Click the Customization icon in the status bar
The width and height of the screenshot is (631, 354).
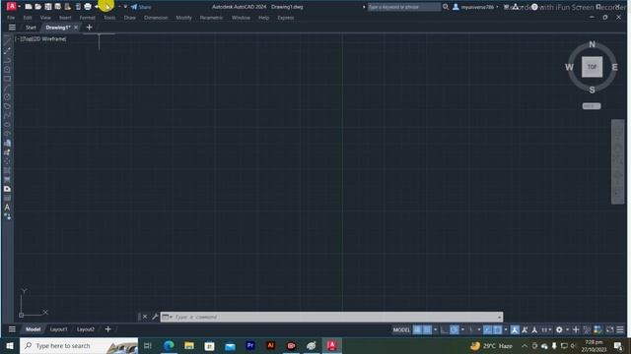pos(620,330)
